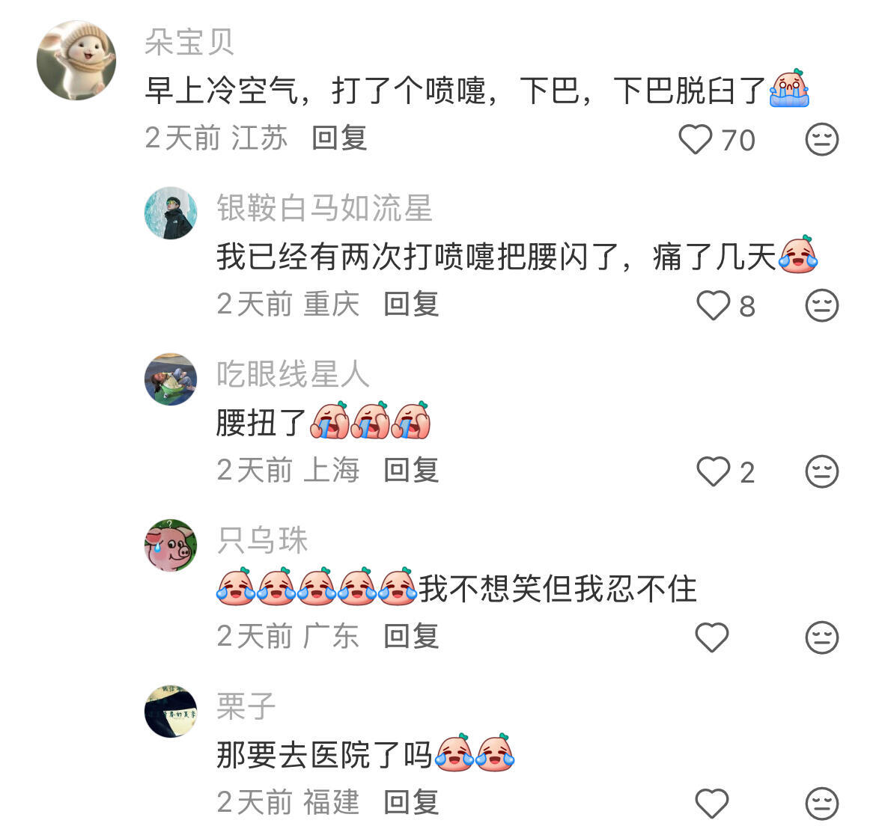Reply to 银鞍白马如流星's comment
Viewport: 876px width, 835px height.
point(411,305)
